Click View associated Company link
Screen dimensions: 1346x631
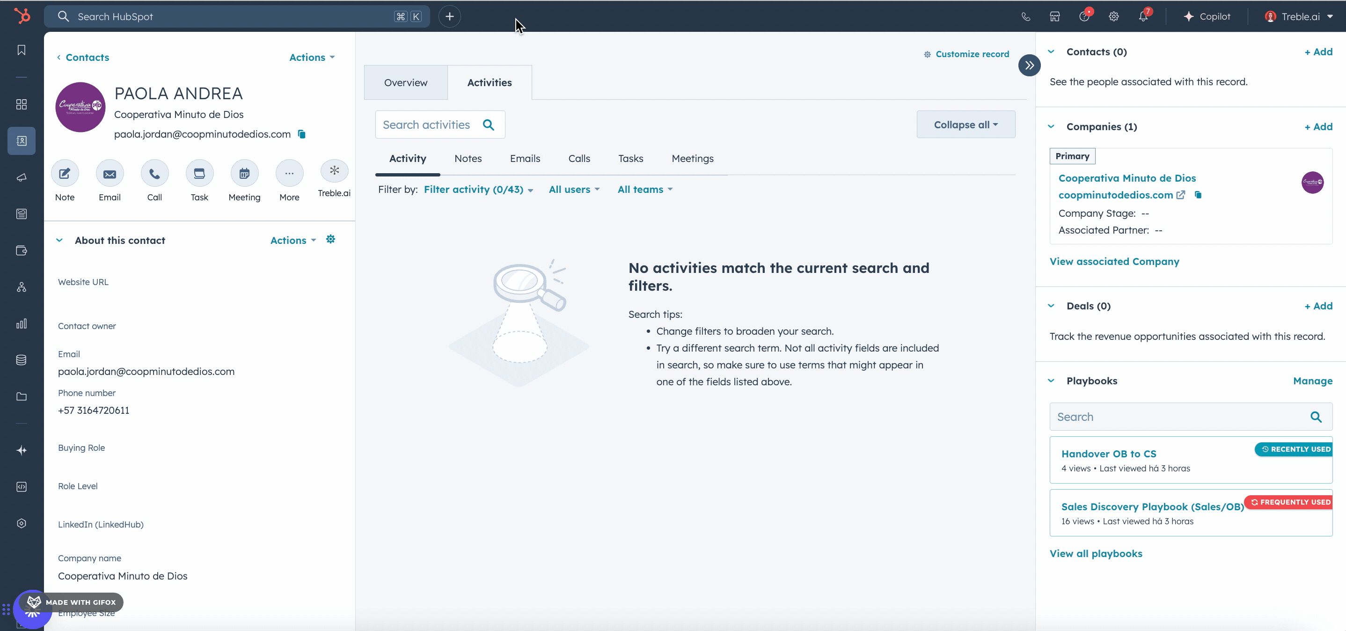(1114, 261)
